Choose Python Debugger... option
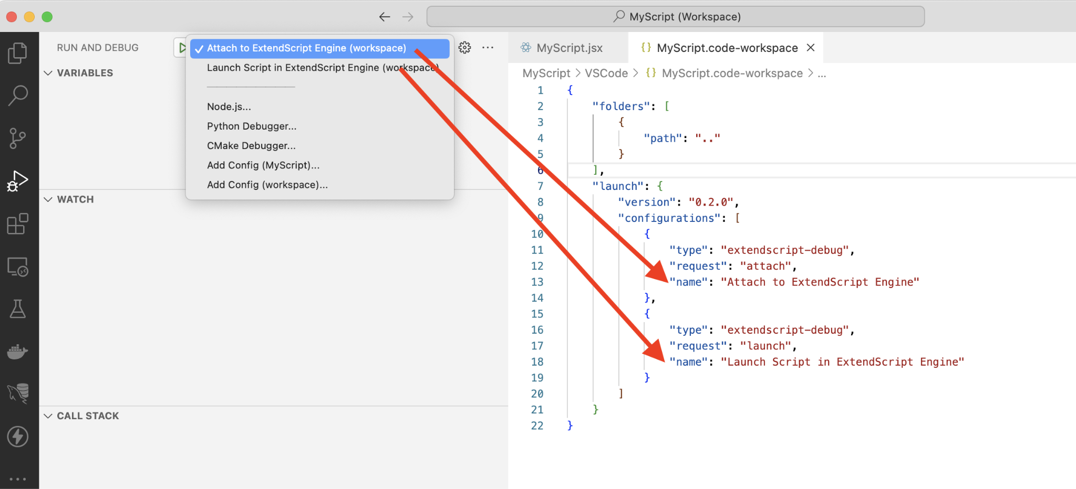This screenshot has width=1076, height=489. 252,126
